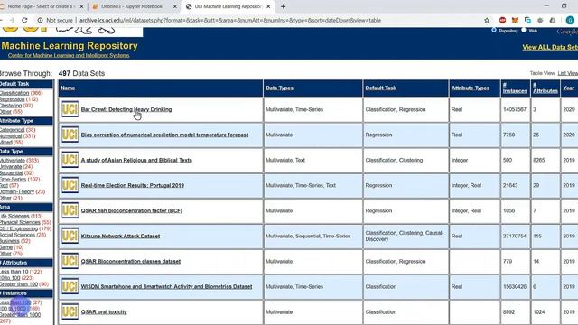This screenshot has height=325, width=578.
Task: Close the Untitled1 Jupyter Notebook tab
Action: click(174, 6)
